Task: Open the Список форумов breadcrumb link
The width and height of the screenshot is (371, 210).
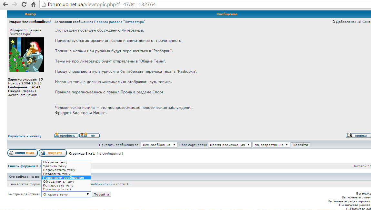Action: point(22,166)
